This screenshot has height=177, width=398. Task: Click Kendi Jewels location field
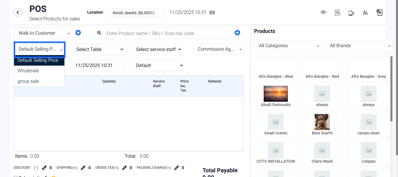pyautogui.click(x=134, y=13)
